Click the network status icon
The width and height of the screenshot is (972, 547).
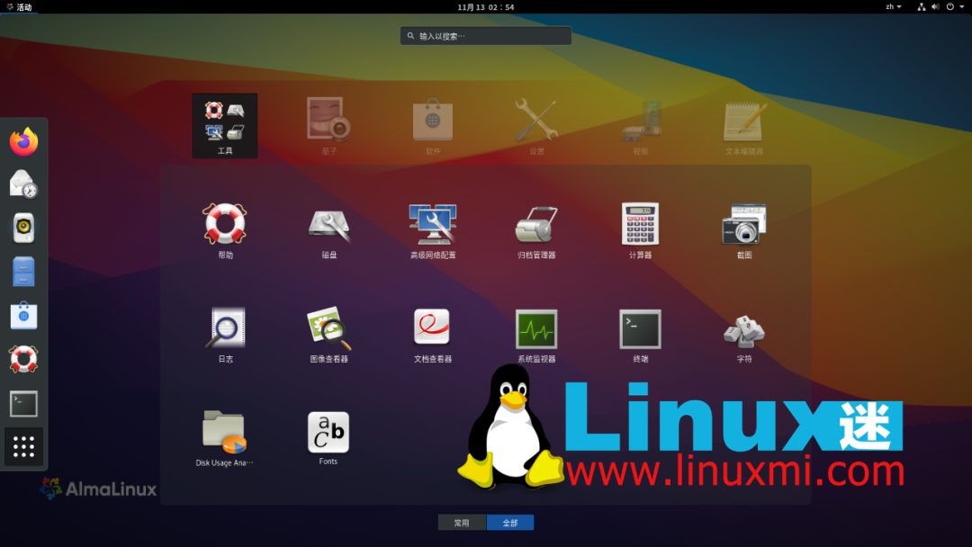click(x=922, y=7)
